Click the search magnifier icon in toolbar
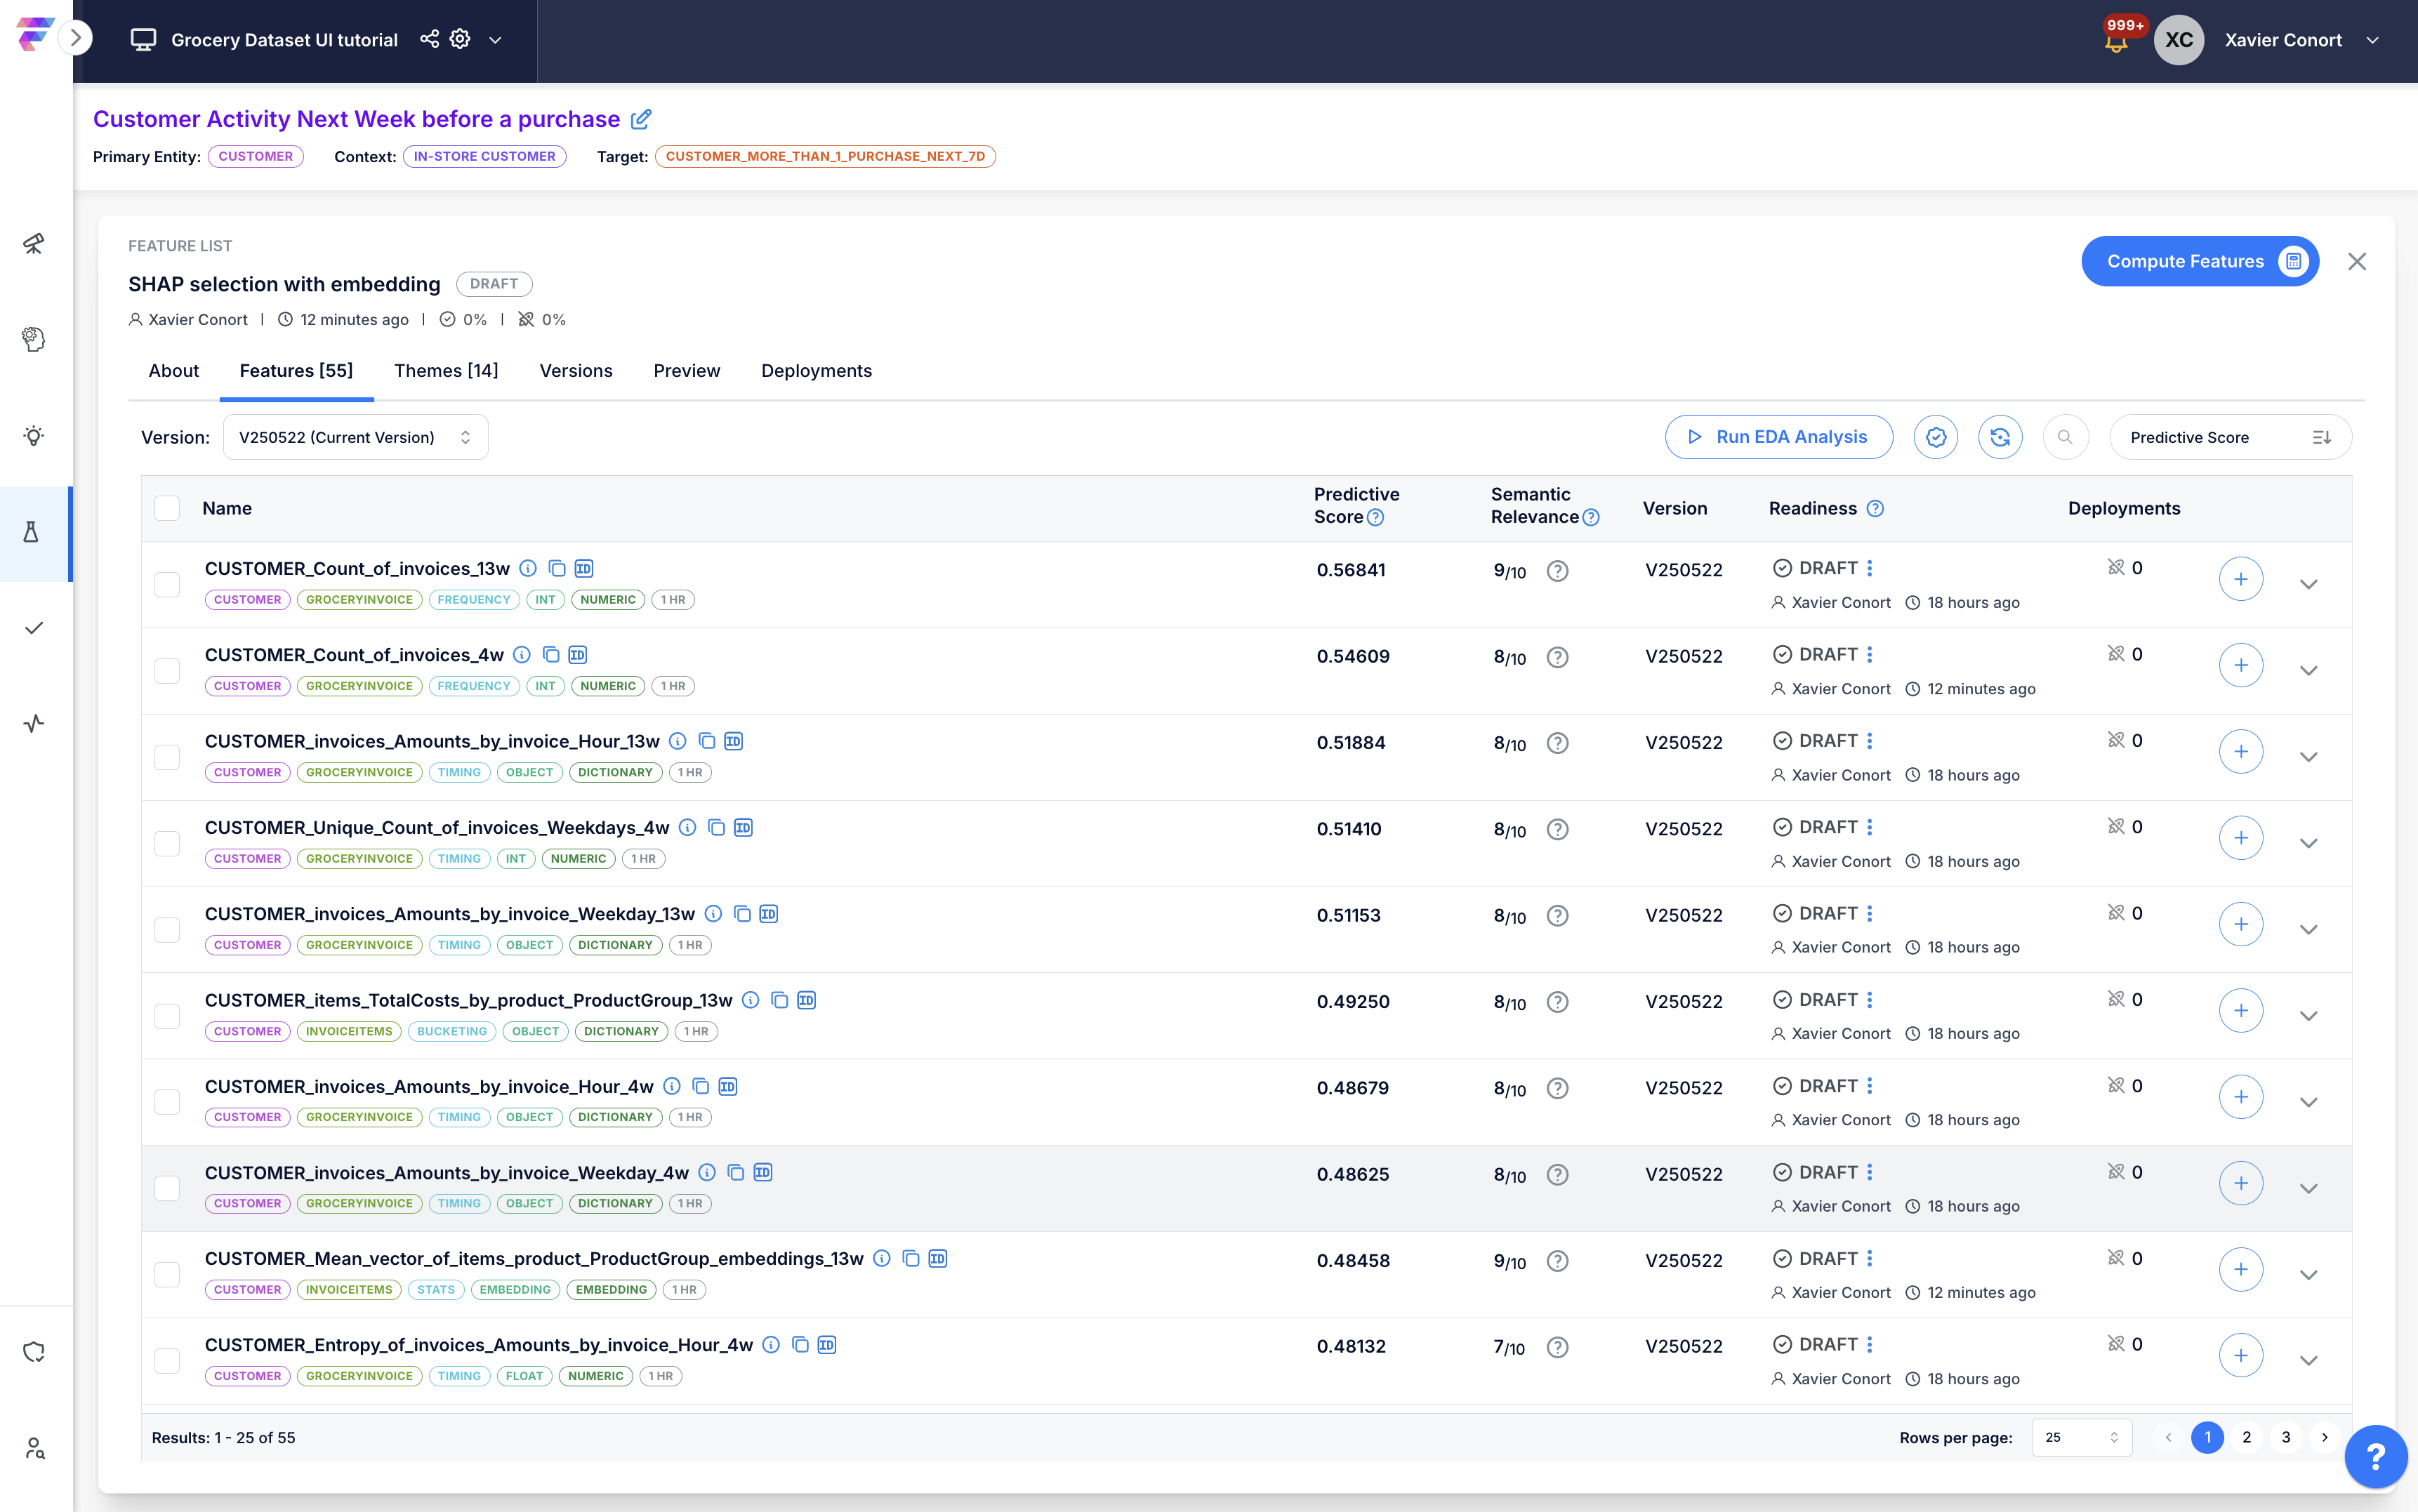2418x1512 pixels. pos(2065,437)
